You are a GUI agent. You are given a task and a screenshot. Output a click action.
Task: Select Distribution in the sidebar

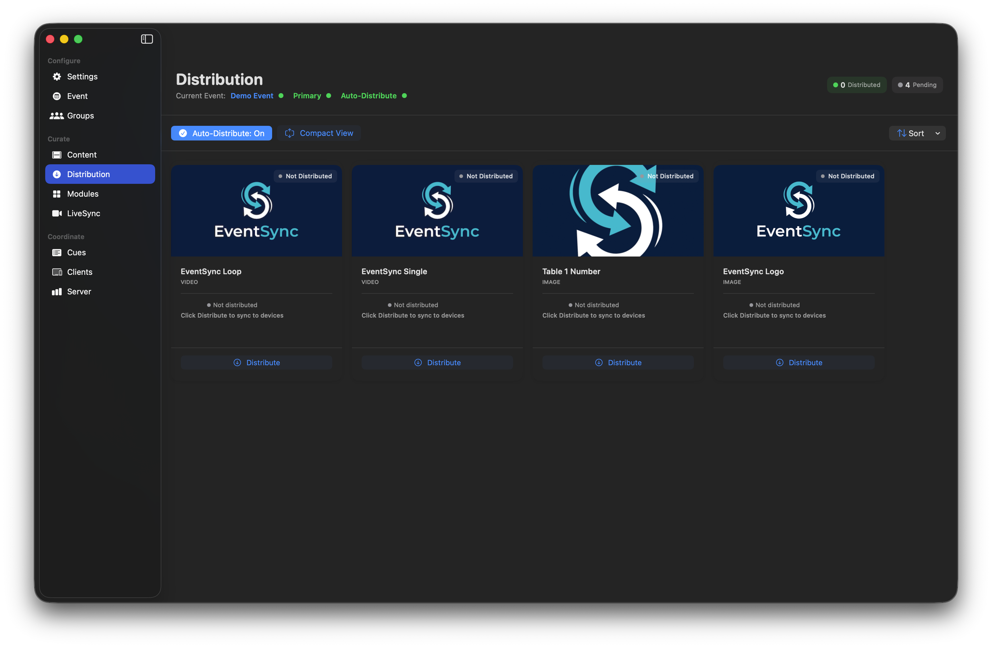coord(100,175)
